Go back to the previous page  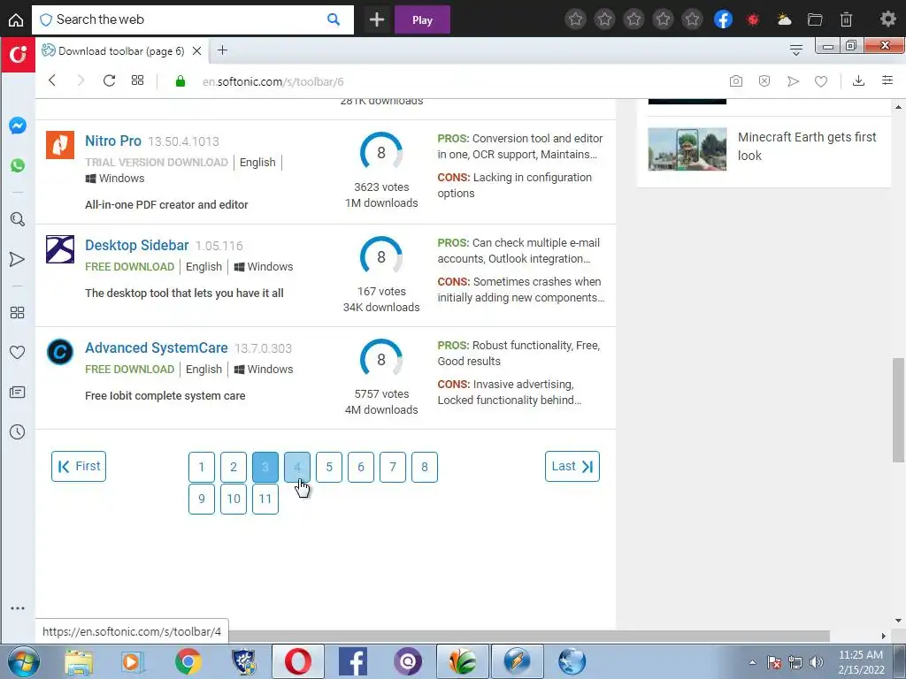click(x=52, y=80)
